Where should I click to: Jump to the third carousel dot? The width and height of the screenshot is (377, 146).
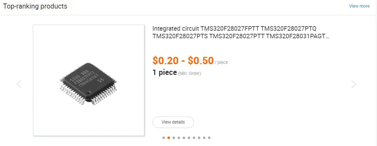click(174, 138)
